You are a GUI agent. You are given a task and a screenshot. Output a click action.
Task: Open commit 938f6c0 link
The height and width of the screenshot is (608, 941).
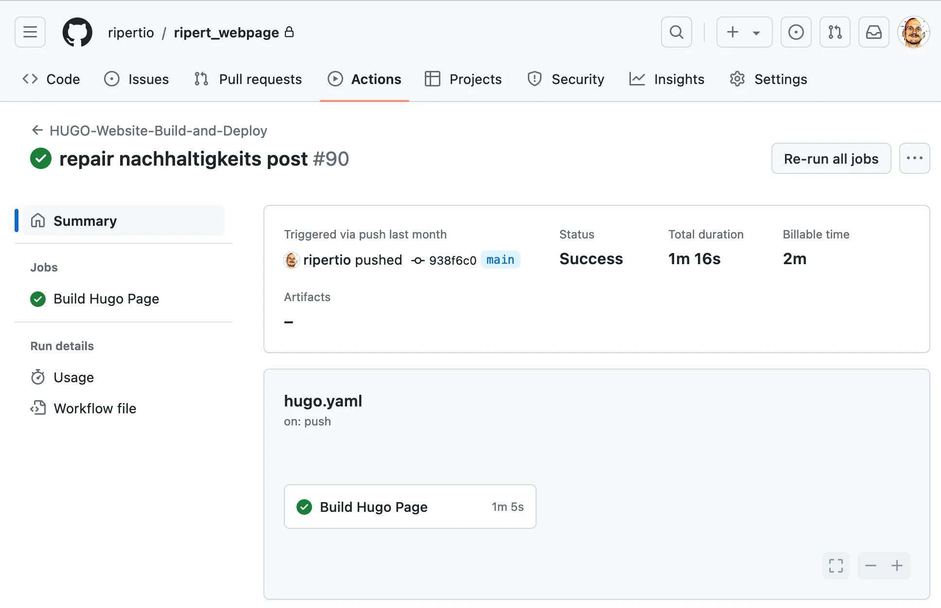click(x=453, y=260)
